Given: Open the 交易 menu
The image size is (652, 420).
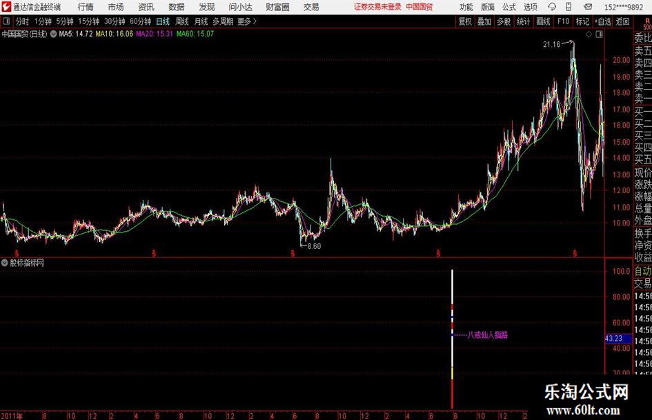Looking at the screenshot, I should pos(311,7).
